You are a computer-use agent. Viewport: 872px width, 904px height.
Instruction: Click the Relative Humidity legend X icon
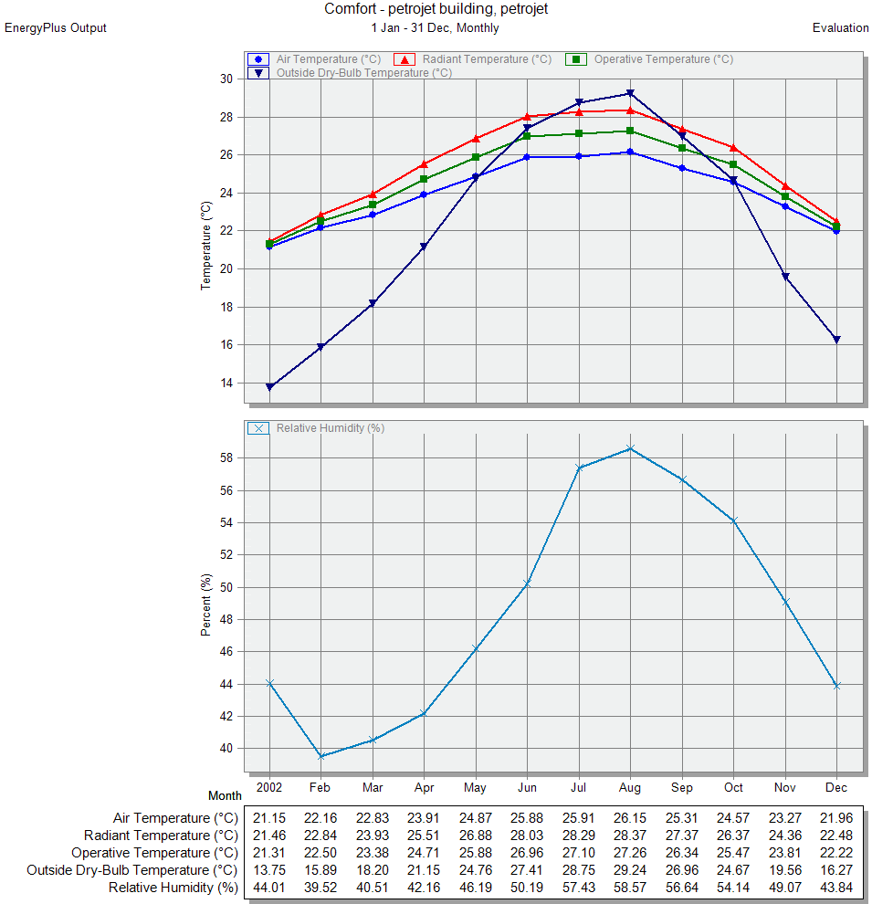click(x=258, y=428)
